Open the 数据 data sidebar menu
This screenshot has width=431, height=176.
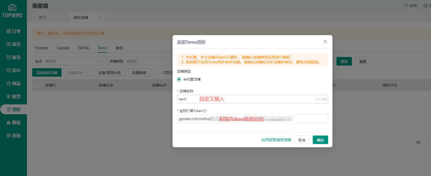pos(13,122)
